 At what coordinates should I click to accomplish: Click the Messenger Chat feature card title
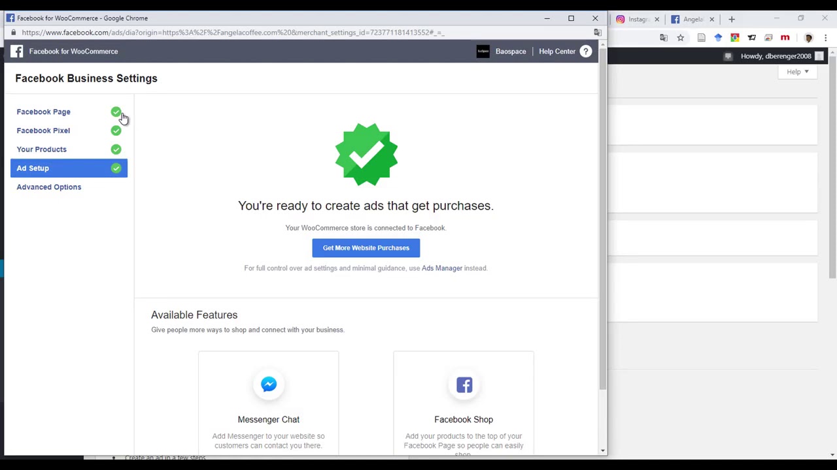(269, 420)
